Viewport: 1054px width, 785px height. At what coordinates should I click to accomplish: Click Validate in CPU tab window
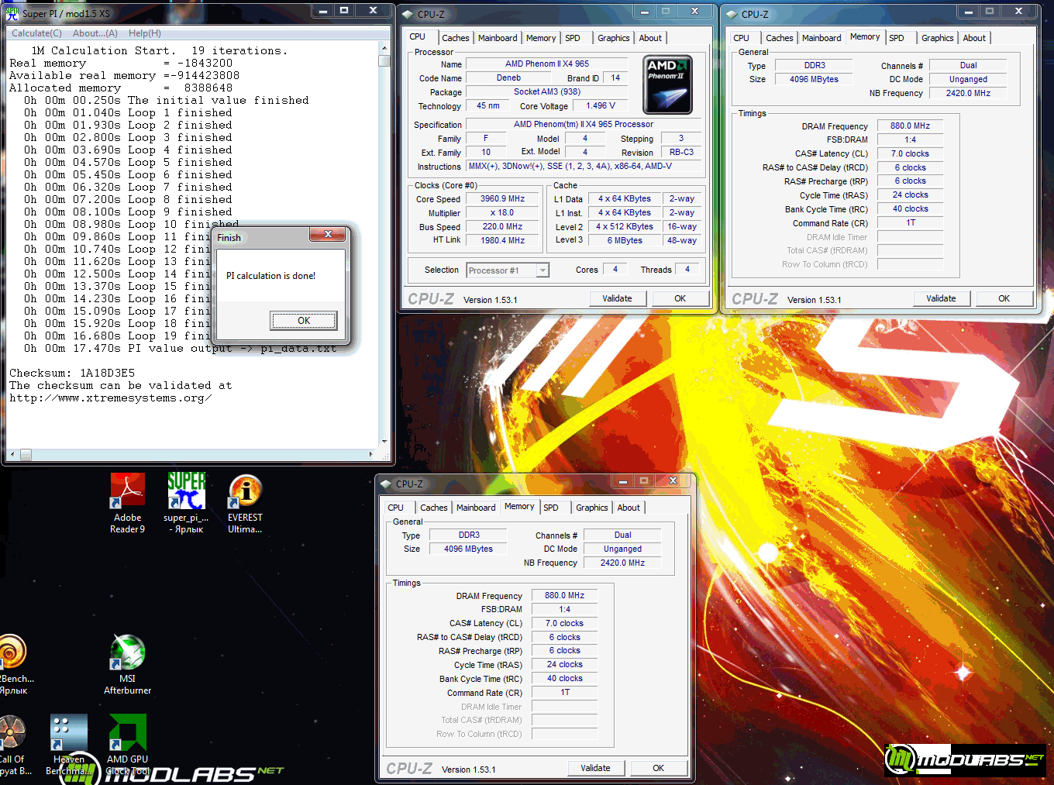tap(617, 298)
